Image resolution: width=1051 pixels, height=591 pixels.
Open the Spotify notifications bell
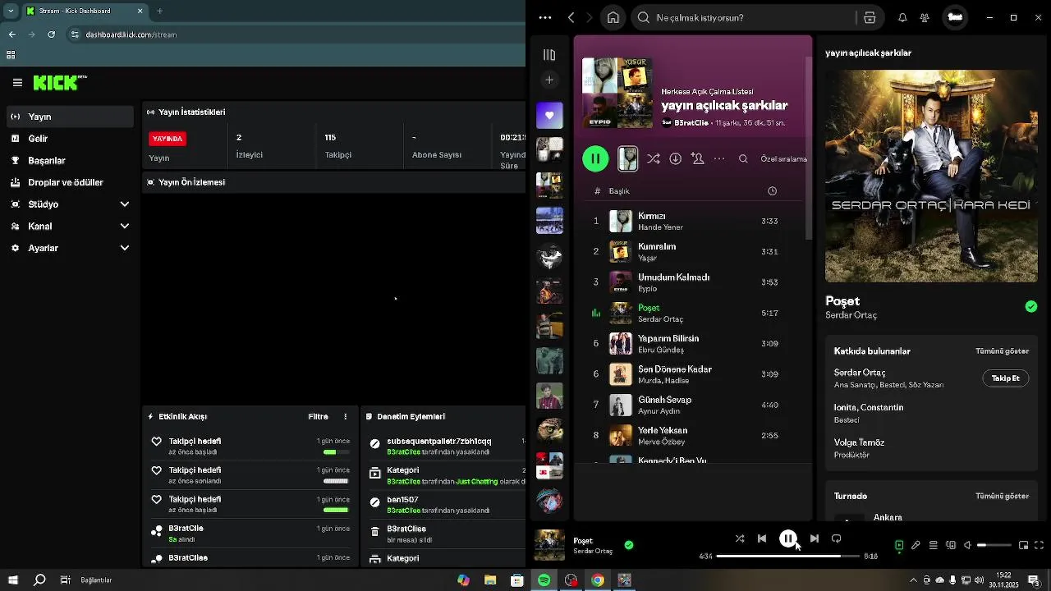[902, 17]
